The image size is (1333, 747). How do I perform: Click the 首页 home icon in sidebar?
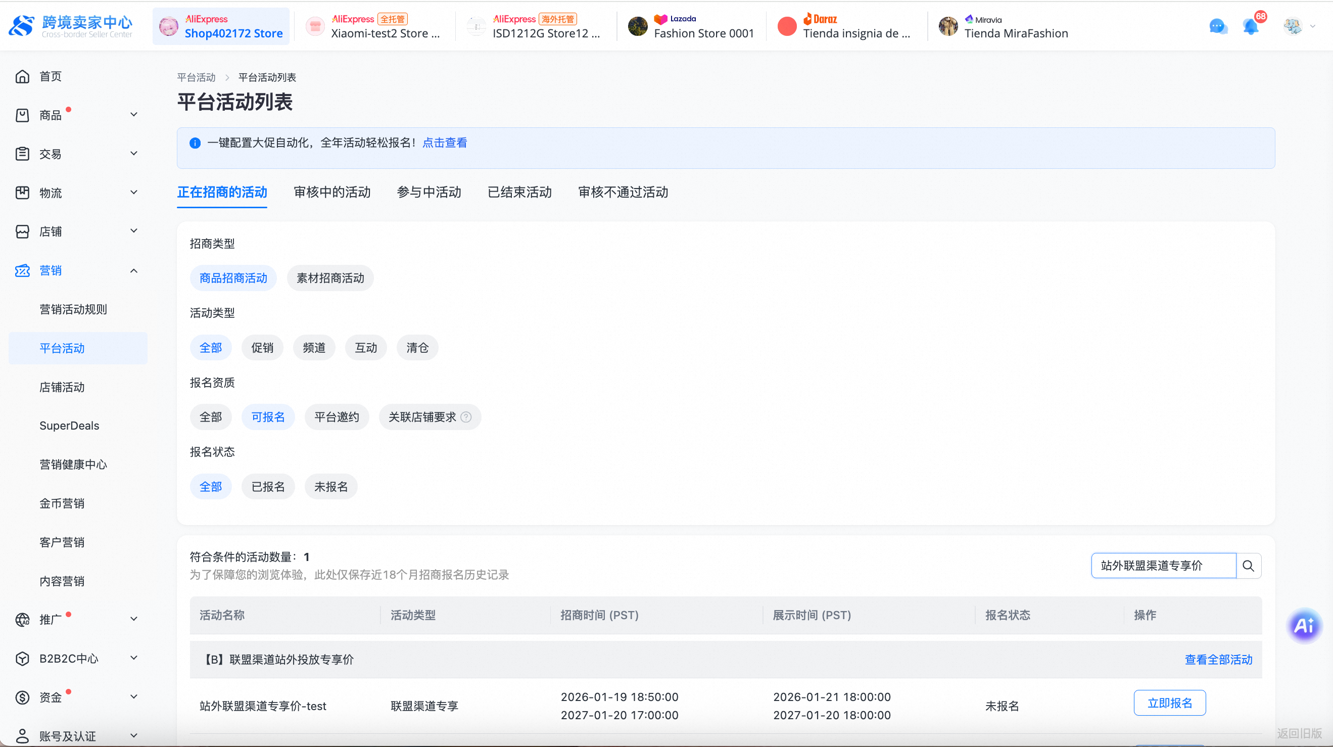click(x=22, y=77)
